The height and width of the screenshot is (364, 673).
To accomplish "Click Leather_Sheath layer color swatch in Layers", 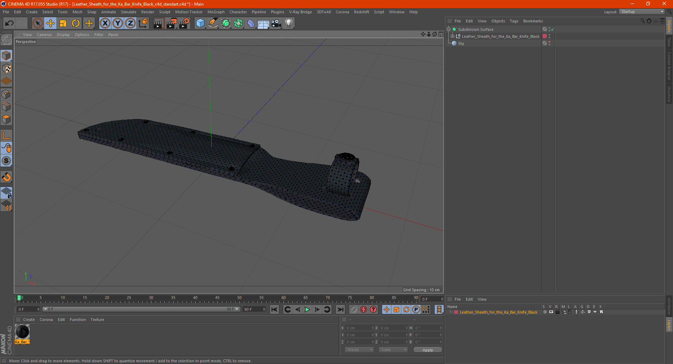I will (x=456, y=312).
